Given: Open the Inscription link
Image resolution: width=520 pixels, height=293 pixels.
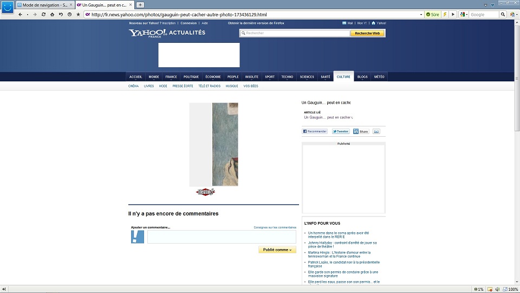Looking at the screenshot, I should tap(169, 23).
